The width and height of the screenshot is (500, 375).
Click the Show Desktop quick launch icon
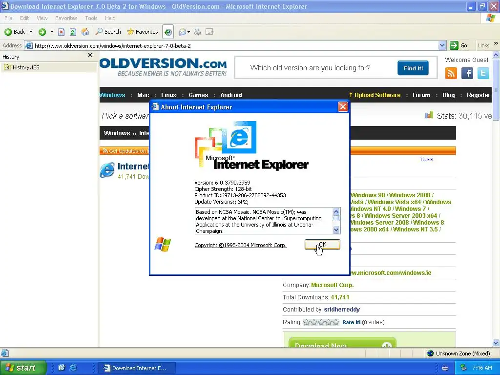tap(62, 368)
